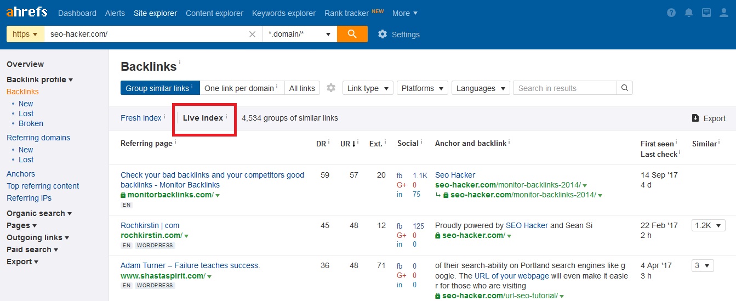Open the help question mark icon
The height and width of the screenshot is (301, 736).
point(671,13)
